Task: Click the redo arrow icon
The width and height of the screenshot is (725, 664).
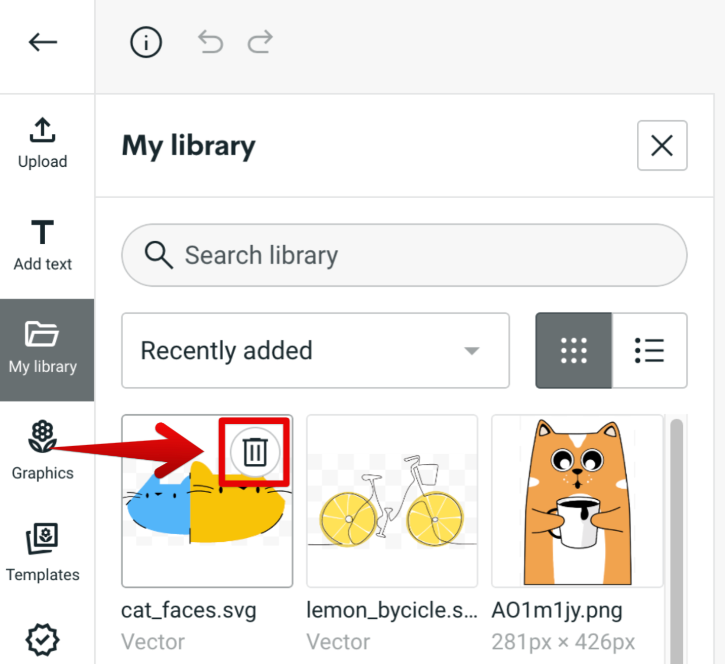Action: [260, 42]
